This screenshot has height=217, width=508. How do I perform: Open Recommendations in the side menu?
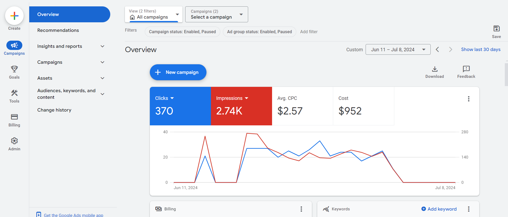(x=58, y=30)
